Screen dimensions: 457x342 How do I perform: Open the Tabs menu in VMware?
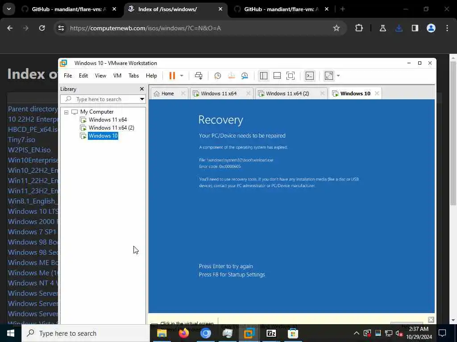tap(133, 76)
